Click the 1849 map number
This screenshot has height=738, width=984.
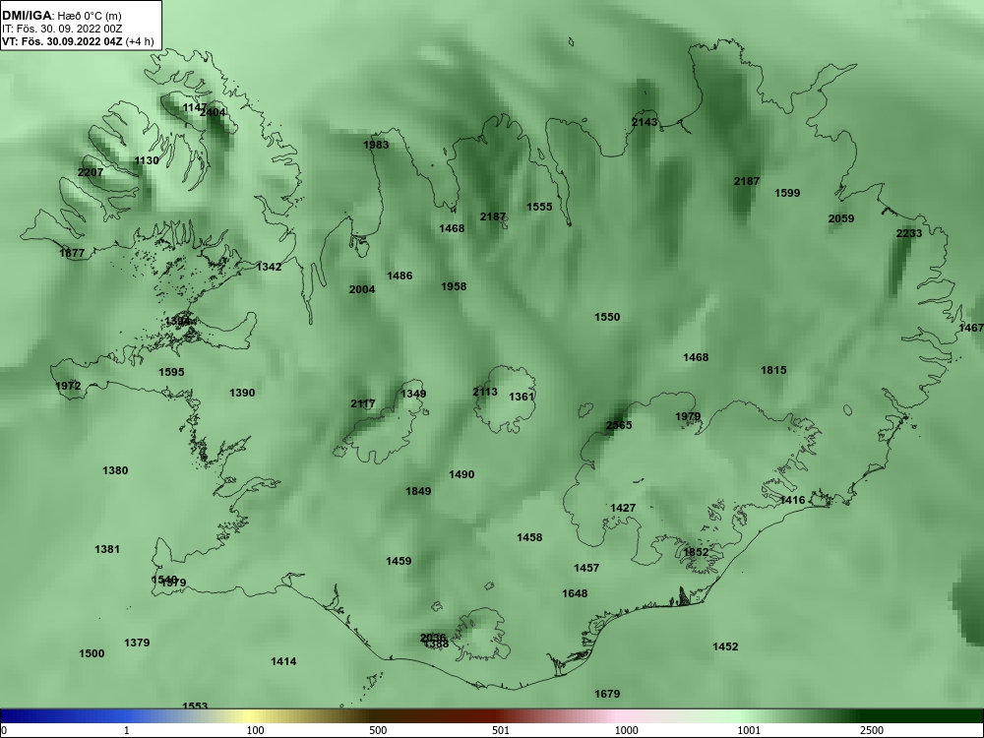pos(418,491)
